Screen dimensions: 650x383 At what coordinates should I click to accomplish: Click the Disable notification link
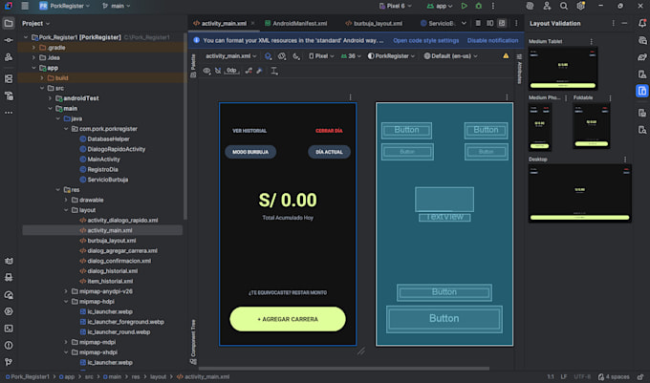(492, 40)
